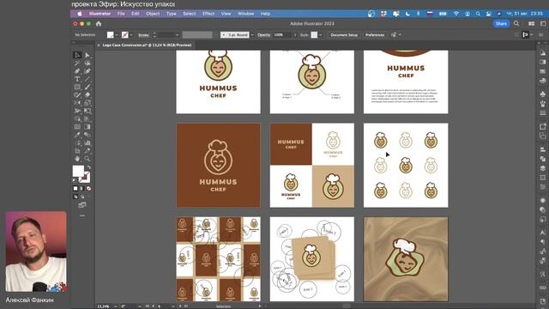Click the Document Setup button

click(x=344, y=35)
